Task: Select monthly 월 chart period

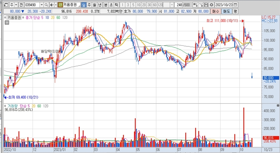Action: [94, 5]
